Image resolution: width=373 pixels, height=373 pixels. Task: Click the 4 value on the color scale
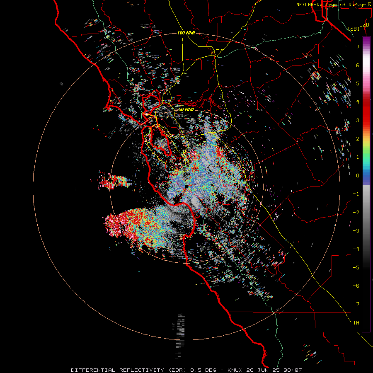(358, 102)
